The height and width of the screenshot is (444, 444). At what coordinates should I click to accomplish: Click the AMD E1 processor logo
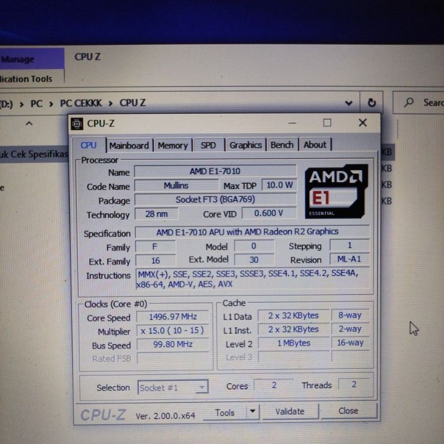coord(336,191)
